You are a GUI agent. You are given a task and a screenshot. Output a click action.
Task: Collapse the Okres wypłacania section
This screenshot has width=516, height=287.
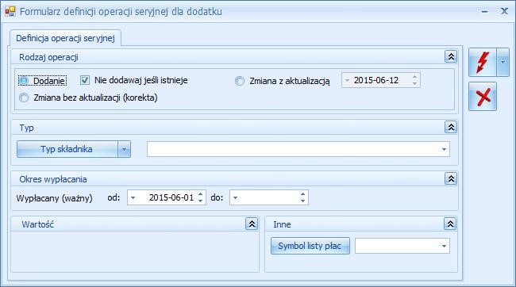451,178
